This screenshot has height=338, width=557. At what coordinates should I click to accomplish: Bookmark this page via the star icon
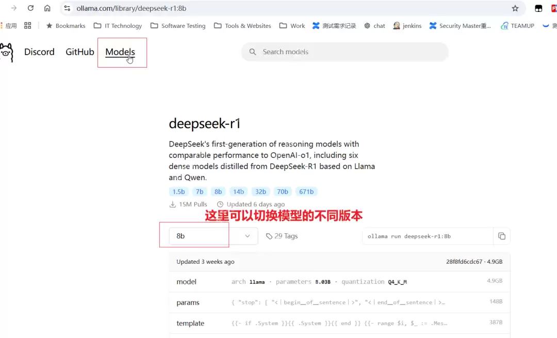(516, 8)
